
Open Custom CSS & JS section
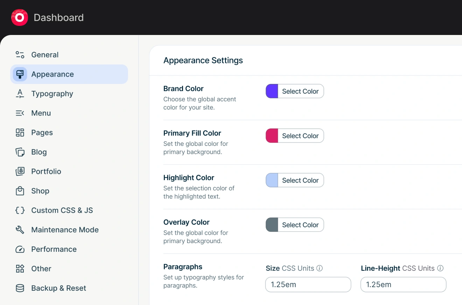tap(62, 210)
